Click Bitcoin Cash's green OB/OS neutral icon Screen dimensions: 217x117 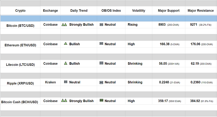(x=101, y=101)
